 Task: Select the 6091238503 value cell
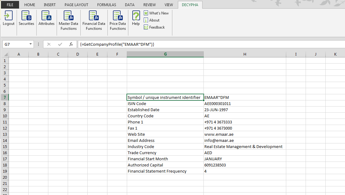click(245, 165)
